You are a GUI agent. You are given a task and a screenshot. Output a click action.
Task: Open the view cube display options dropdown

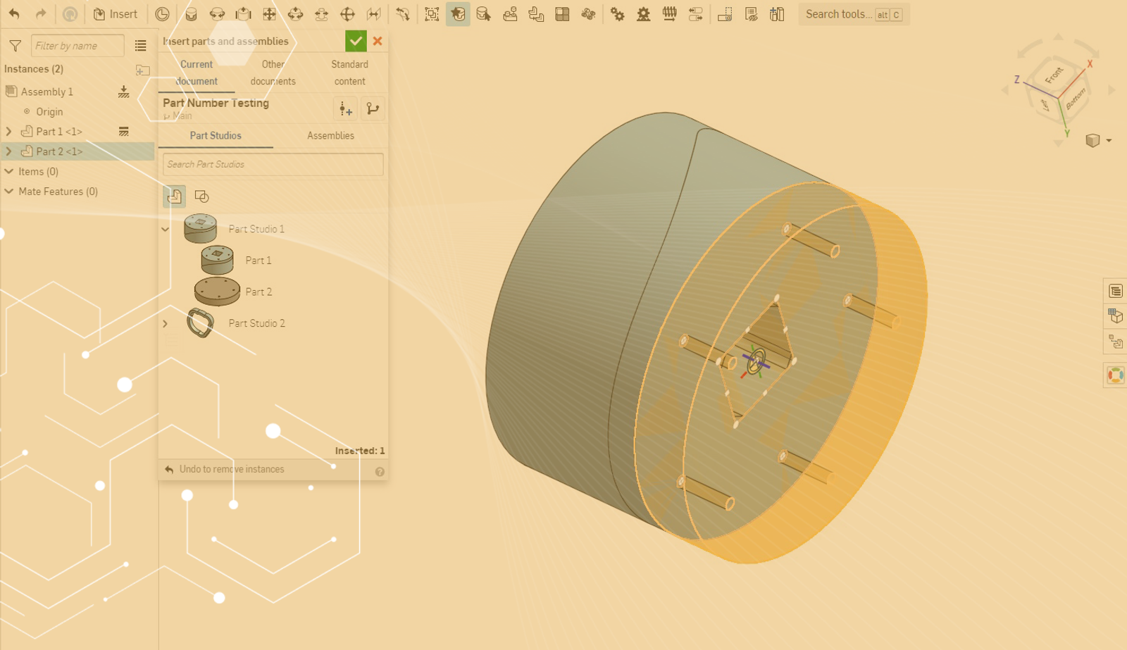click(1109, 141)
